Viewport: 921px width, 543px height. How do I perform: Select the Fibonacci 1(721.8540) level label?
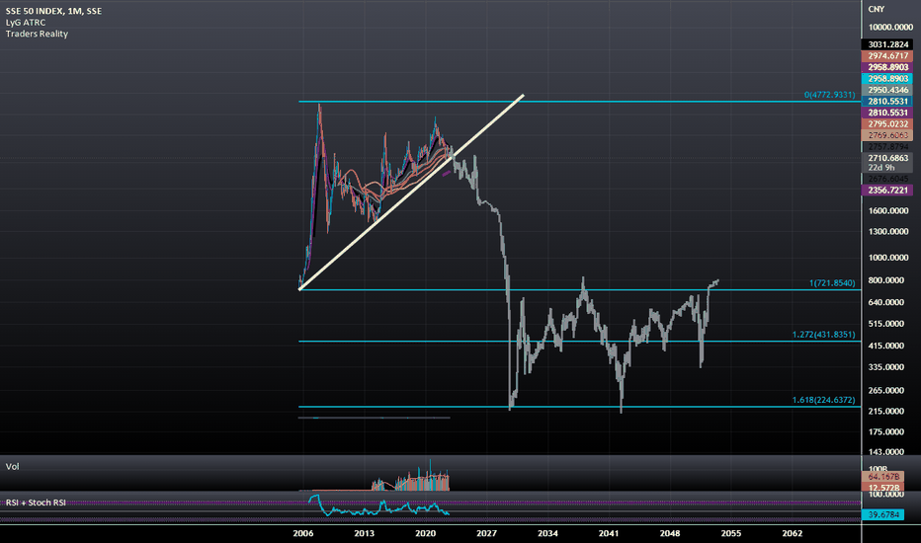(x=832, y=283)
